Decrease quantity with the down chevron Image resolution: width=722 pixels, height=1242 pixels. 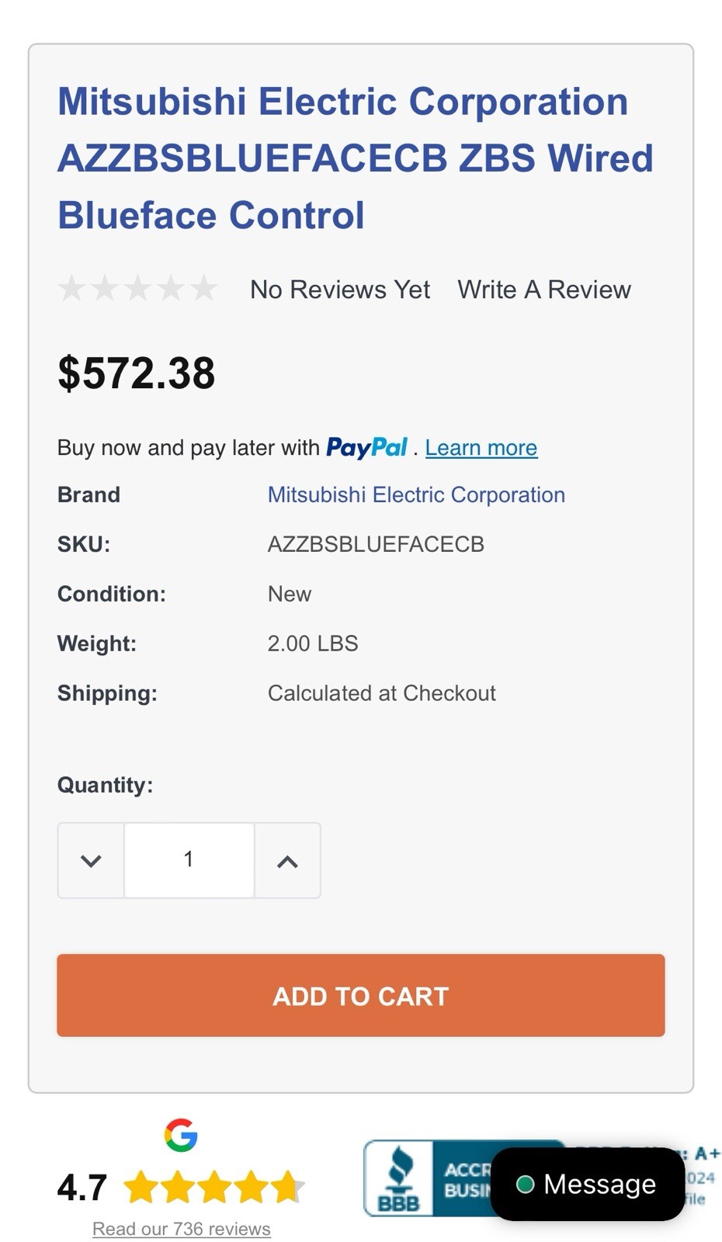point(91,860)
